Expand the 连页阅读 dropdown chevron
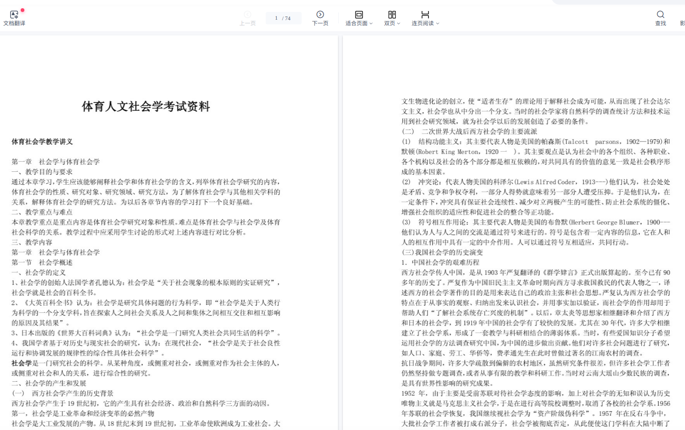The image size is (685, 430). click(438, 23)
